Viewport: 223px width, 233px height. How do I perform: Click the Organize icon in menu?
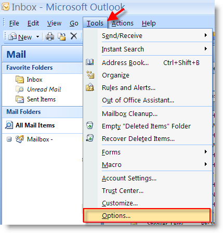click(90, 75)
